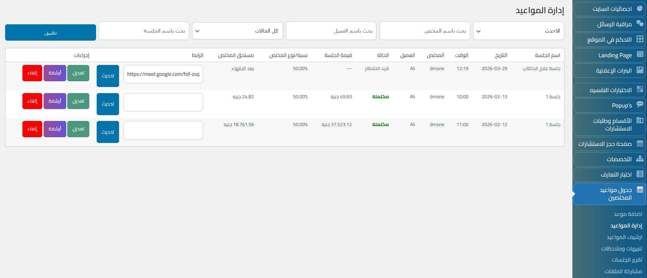The width and height of the screenshot is (647, 278).
Task: Click the empty link field for 2026-02-13 session
Action: click(163, 102)
